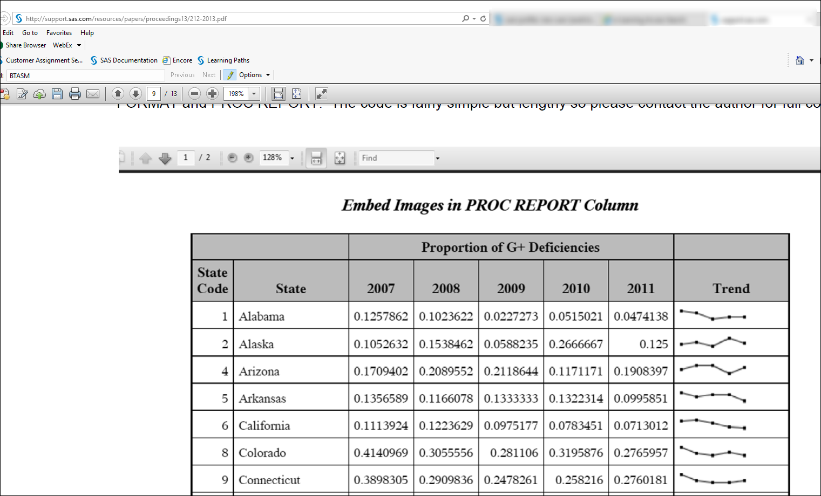This screenshot has height=496, width=821.
Task: Toggle embedded viewer's fit width icon
Action: (x=316, y=158)
